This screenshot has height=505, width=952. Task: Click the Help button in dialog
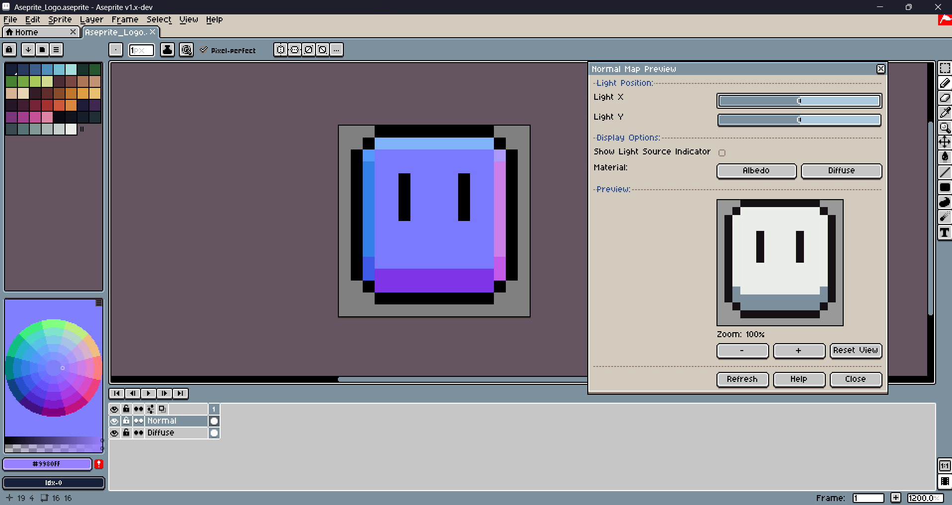pos(799,379)
